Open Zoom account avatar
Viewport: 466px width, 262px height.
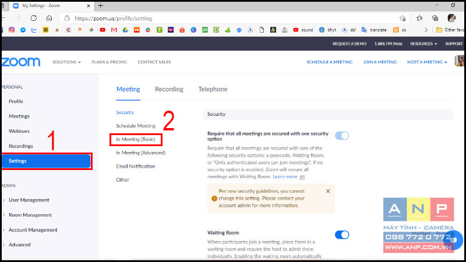pyautogui.click(x=459, y=61)
